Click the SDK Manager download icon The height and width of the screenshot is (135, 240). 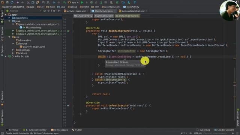pyautogui.click(x=129, y=2)
